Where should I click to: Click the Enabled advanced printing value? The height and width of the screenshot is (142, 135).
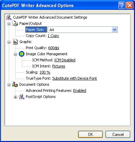click(x=80, y=90)
